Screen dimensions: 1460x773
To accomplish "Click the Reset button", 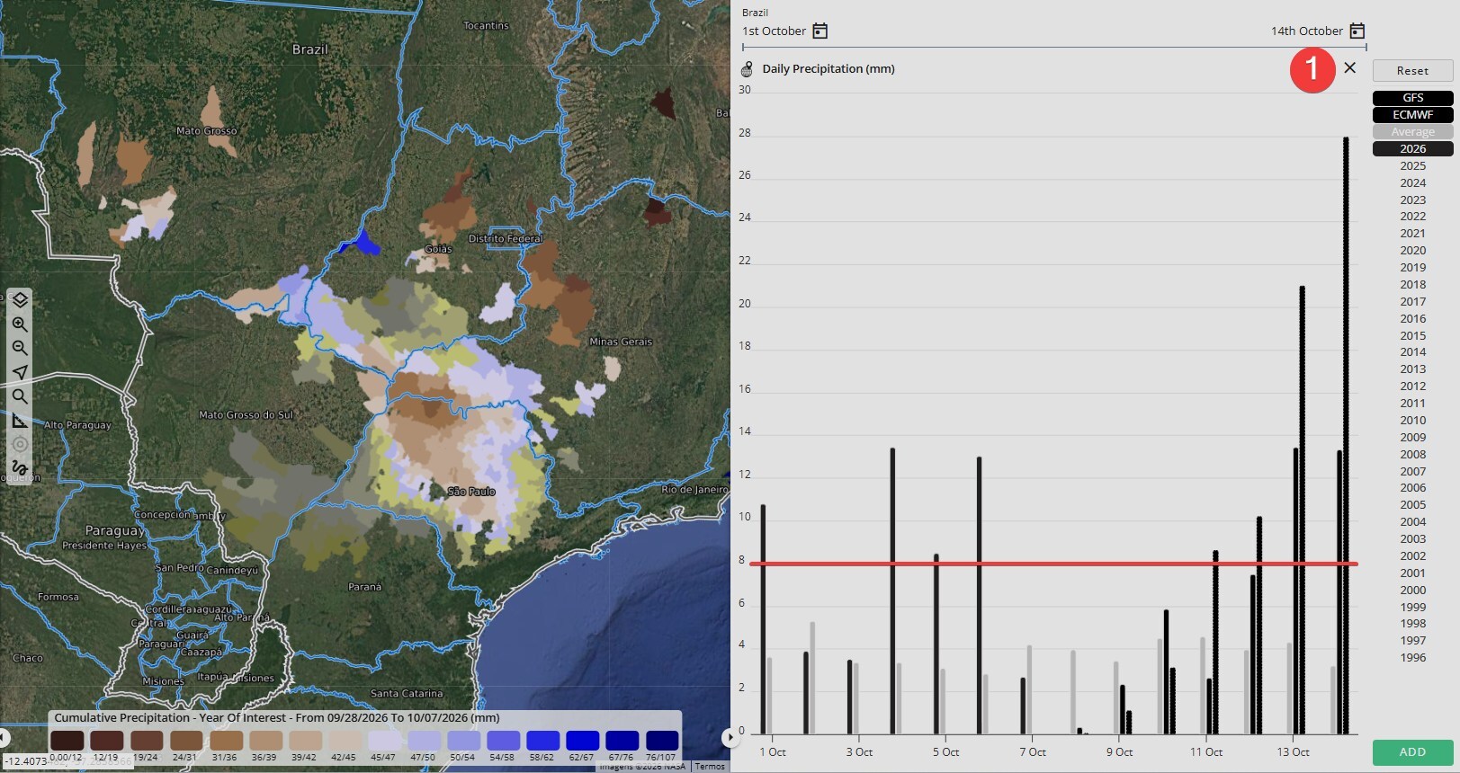I will click(1412, 71).
